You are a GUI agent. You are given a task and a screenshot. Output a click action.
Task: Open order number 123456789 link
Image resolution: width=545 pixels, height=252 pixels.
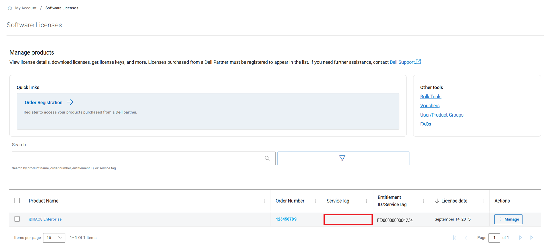[286, 219]
